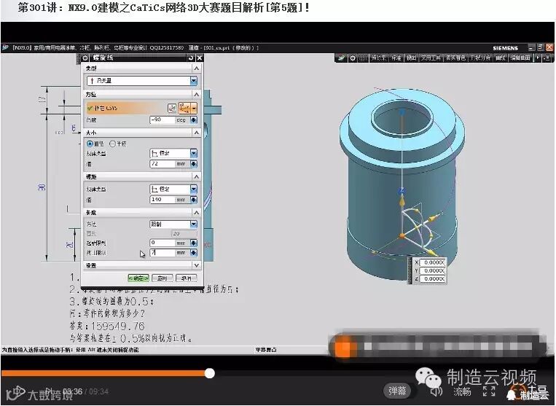The width and height of the screenshot is (556, 406).
Task: Click the diameter value field showing 72
Action: 163,164
